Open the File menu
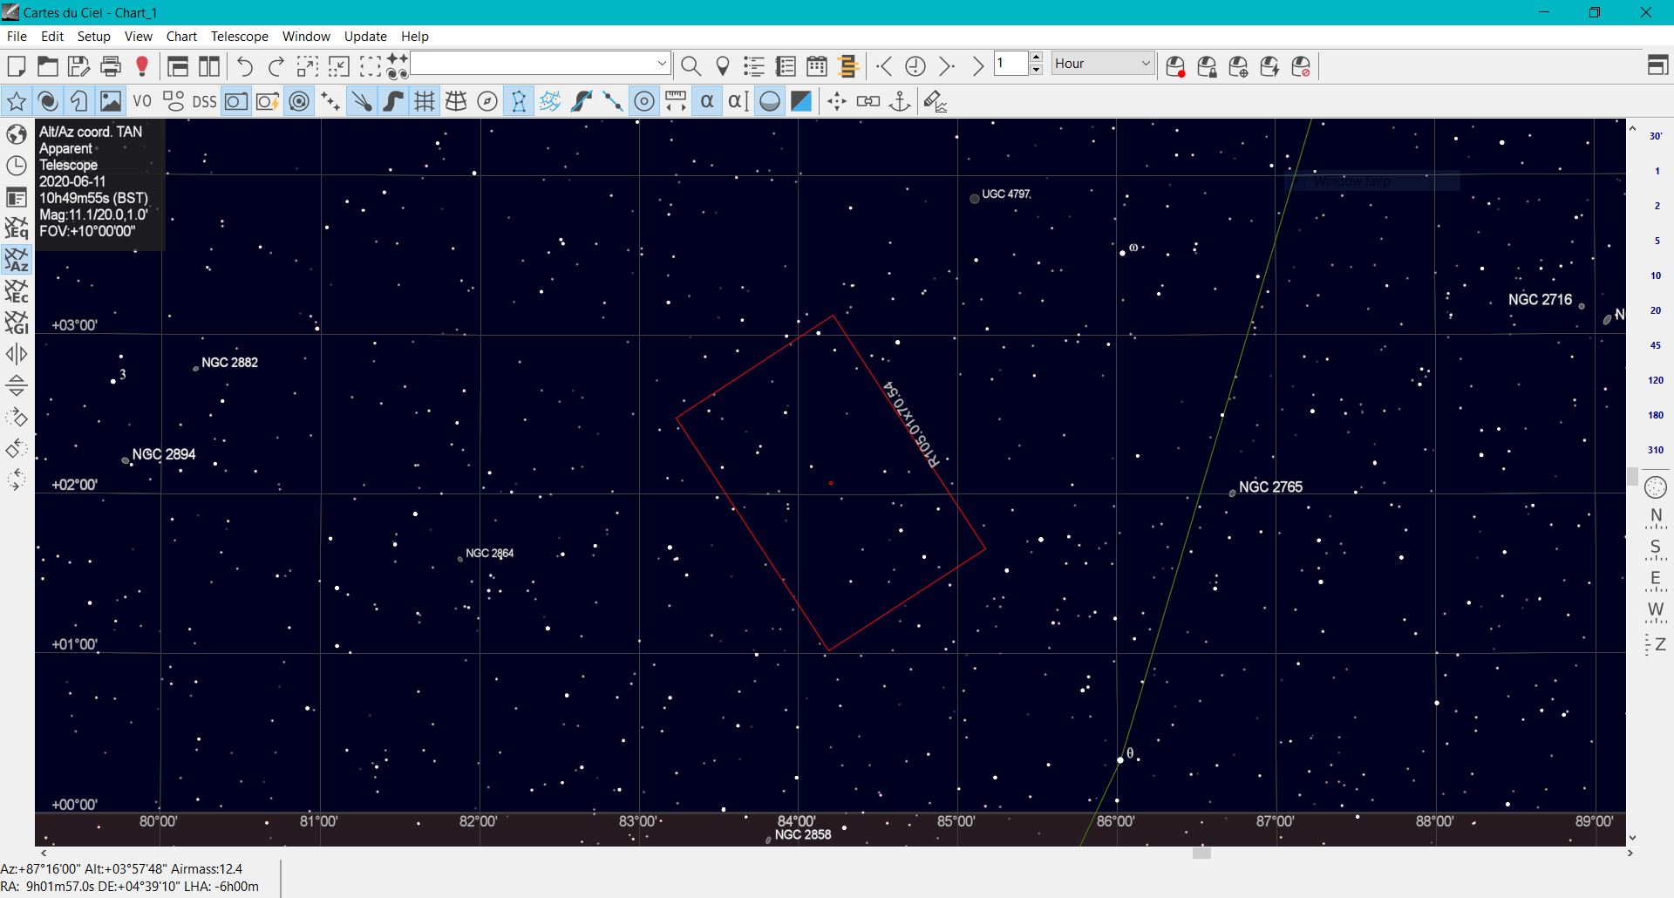Viewport: 1674px width, 898px height. [x=17, y=37]
